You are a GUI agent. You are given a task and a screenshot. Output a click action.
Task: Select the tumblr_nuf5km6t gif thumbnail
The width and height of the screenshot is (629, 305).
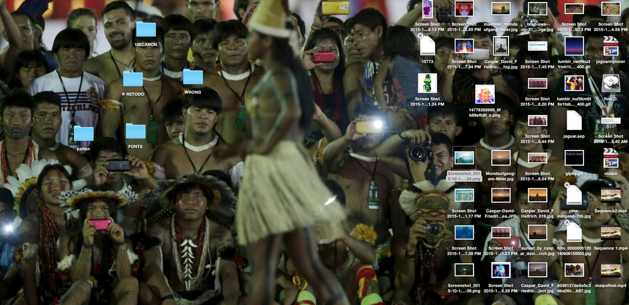(x=574, y=83)
